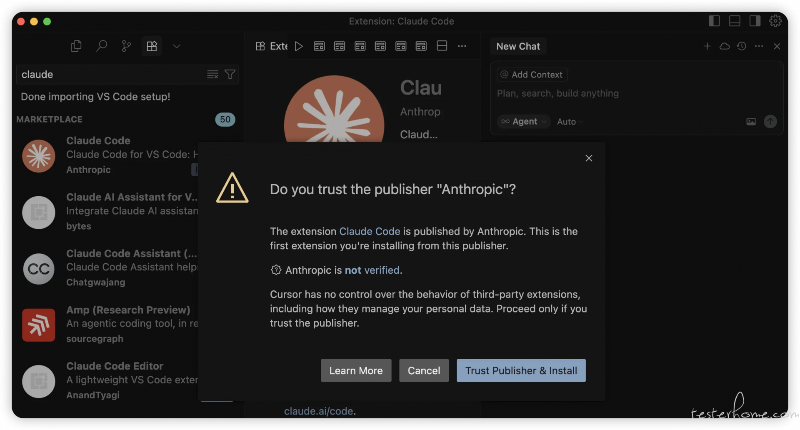Toggle the secondary sidebar layout icon

pyautogui.click(x=755, y=21)
